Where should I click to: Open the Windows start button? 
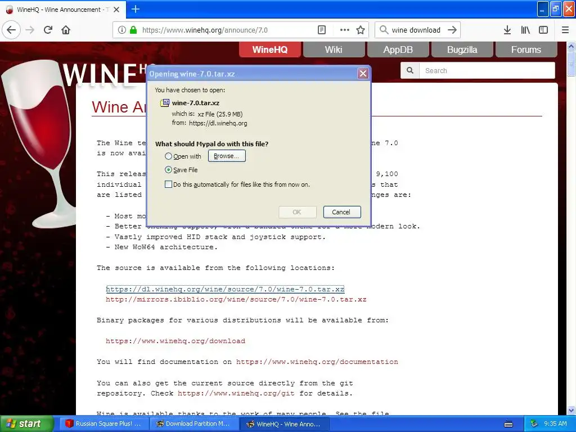[x=26, y=424]
